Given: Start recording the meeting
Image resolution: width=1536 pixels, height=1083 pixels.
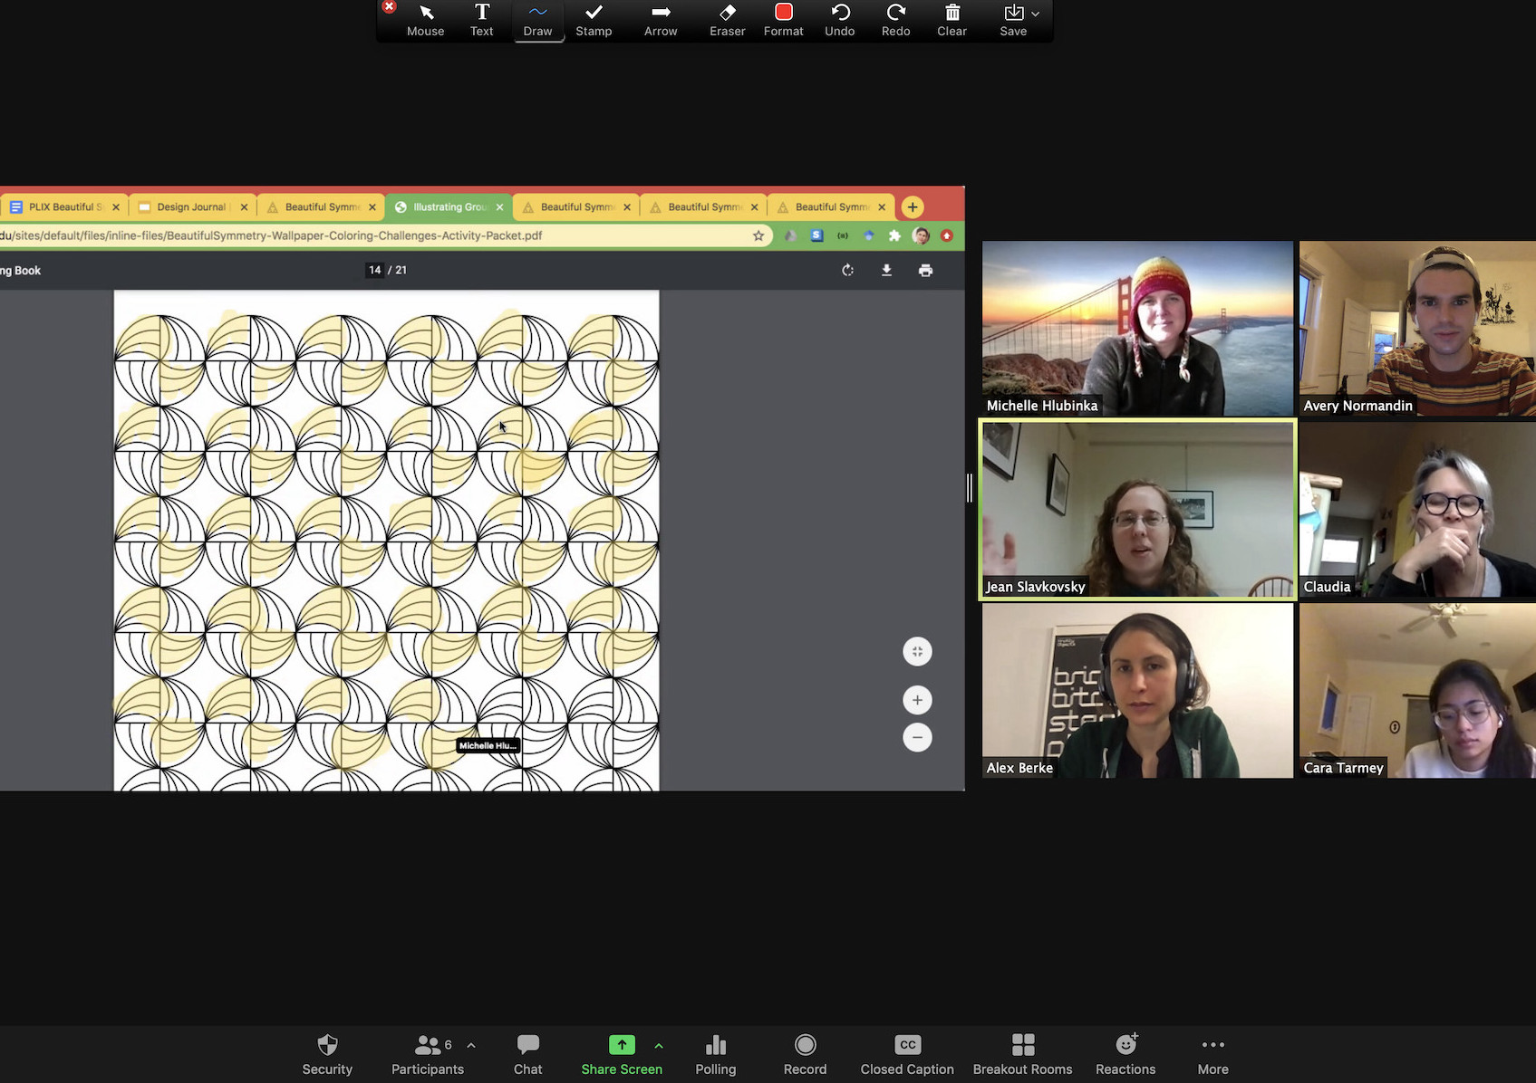Looking at the screenshot, I should coord(805,1054).
